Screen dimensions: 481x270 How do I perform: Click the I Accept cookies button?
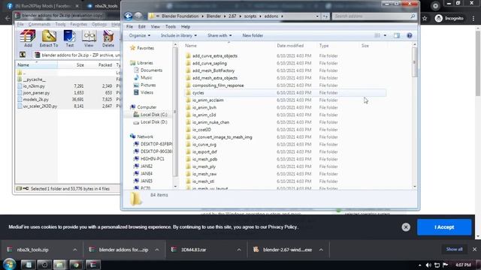click(x=444, y=226)
